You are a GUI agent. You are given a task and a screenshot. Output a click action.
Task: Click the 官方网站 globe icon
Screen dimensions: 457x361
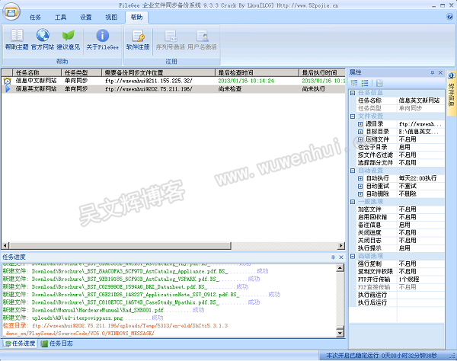click(42, 39)
